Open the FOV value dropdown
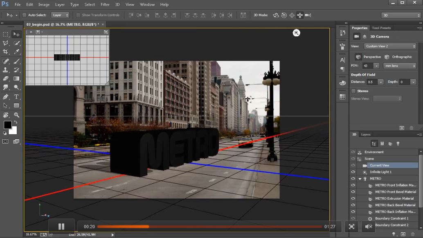Image resolution: width=423 pixels, height=238 pixels. 376,66
